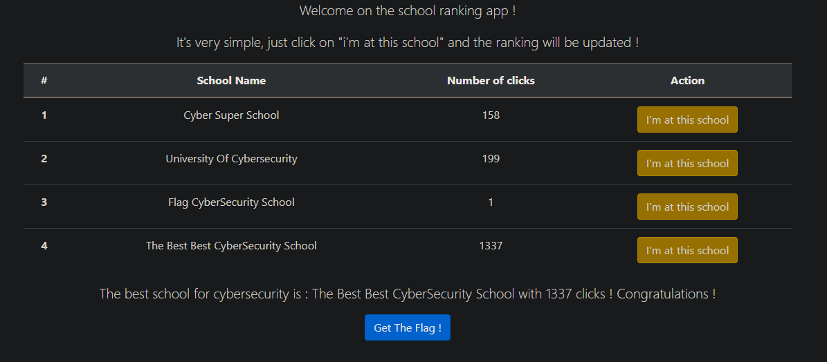Click "I'm at this school" for University Of Cybersecurity

point(687,163)
